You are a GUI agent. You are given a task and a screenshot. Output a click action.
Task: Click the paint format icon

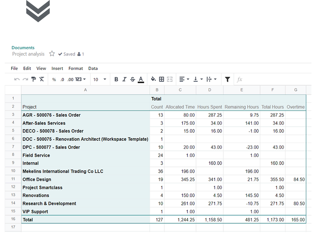(33, 79)
